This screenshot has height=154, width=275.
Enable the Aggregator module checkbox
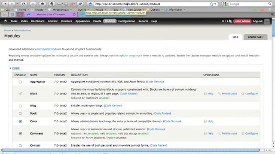20,82
